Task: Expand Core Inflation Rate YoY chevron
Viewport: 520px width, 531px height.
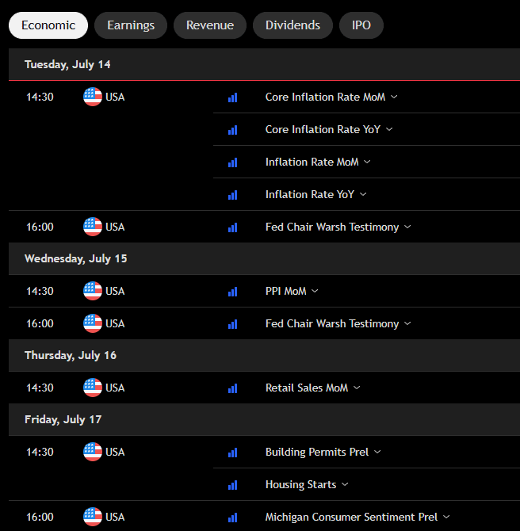Action: (389, 129)
